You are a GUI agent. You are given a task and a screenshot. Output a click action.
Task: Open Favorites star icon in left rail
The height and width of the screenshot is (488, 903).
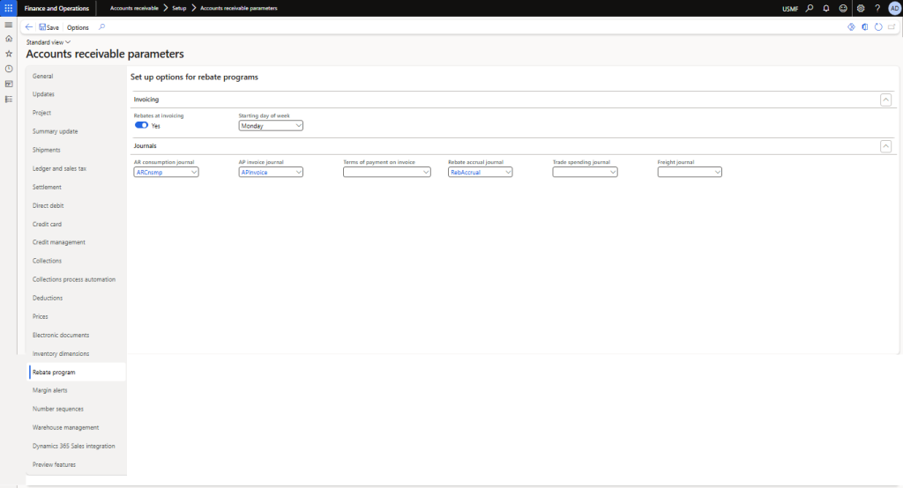(x=9, y=54)
